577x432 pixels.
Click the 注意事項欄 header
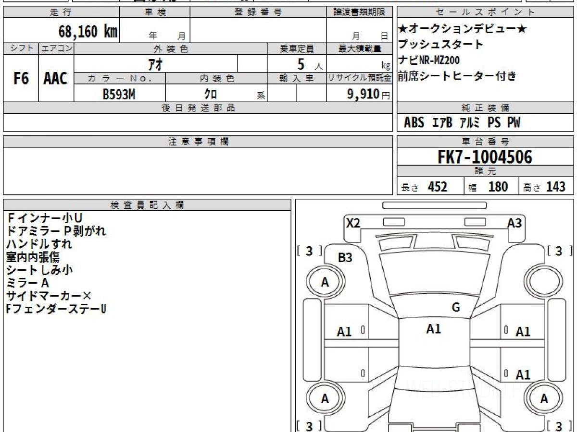[198, 142]
